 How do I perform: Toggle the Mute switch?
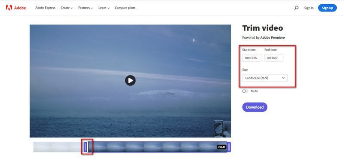click(245, 91)
